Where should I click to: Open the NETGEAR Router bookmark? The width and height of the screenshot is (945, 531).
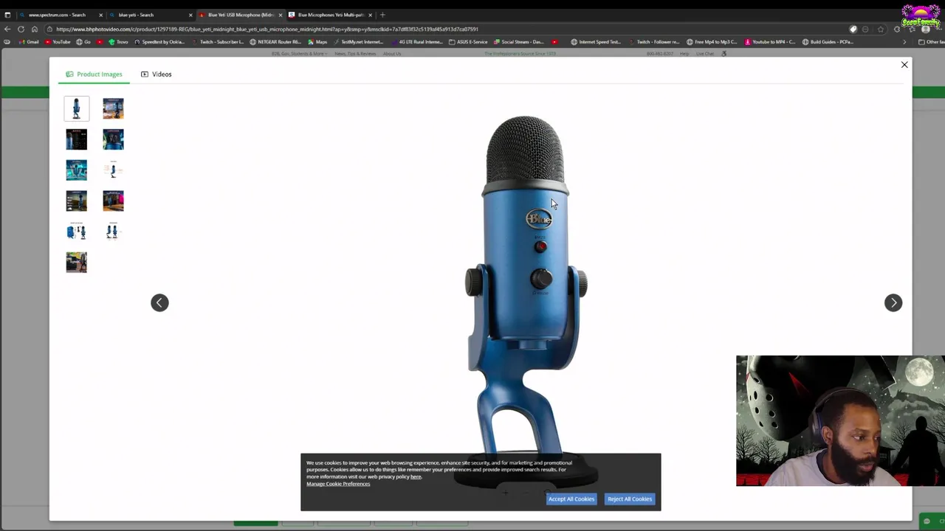click(x=277, y=42)
